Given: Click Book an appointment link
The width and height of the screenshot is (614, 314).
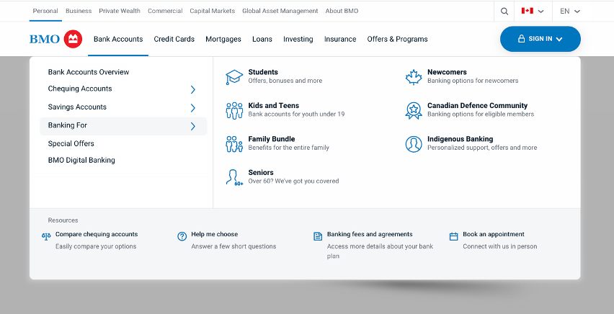Looking at the screenshot, I should pos(494,234).
